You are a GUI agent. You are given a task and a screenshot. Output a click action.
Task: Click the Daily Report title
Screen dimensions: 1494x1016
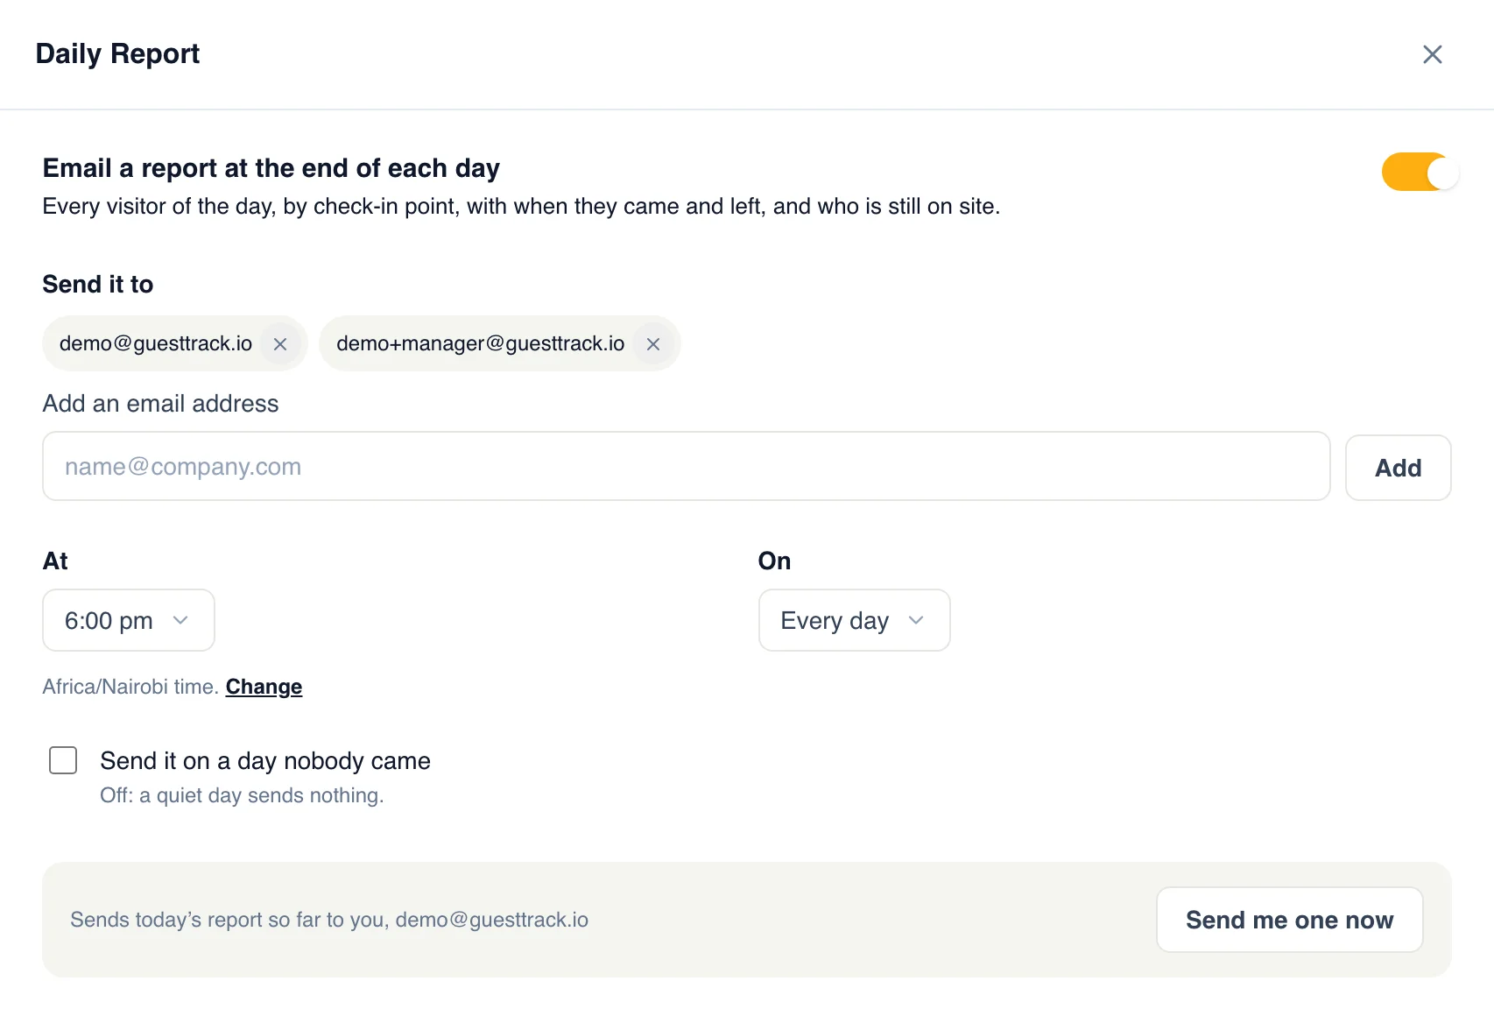coord(117,53)
